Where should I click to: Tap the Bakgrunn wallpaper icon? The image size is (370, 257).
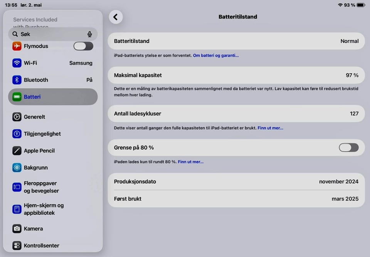click(x=17, y=168)
